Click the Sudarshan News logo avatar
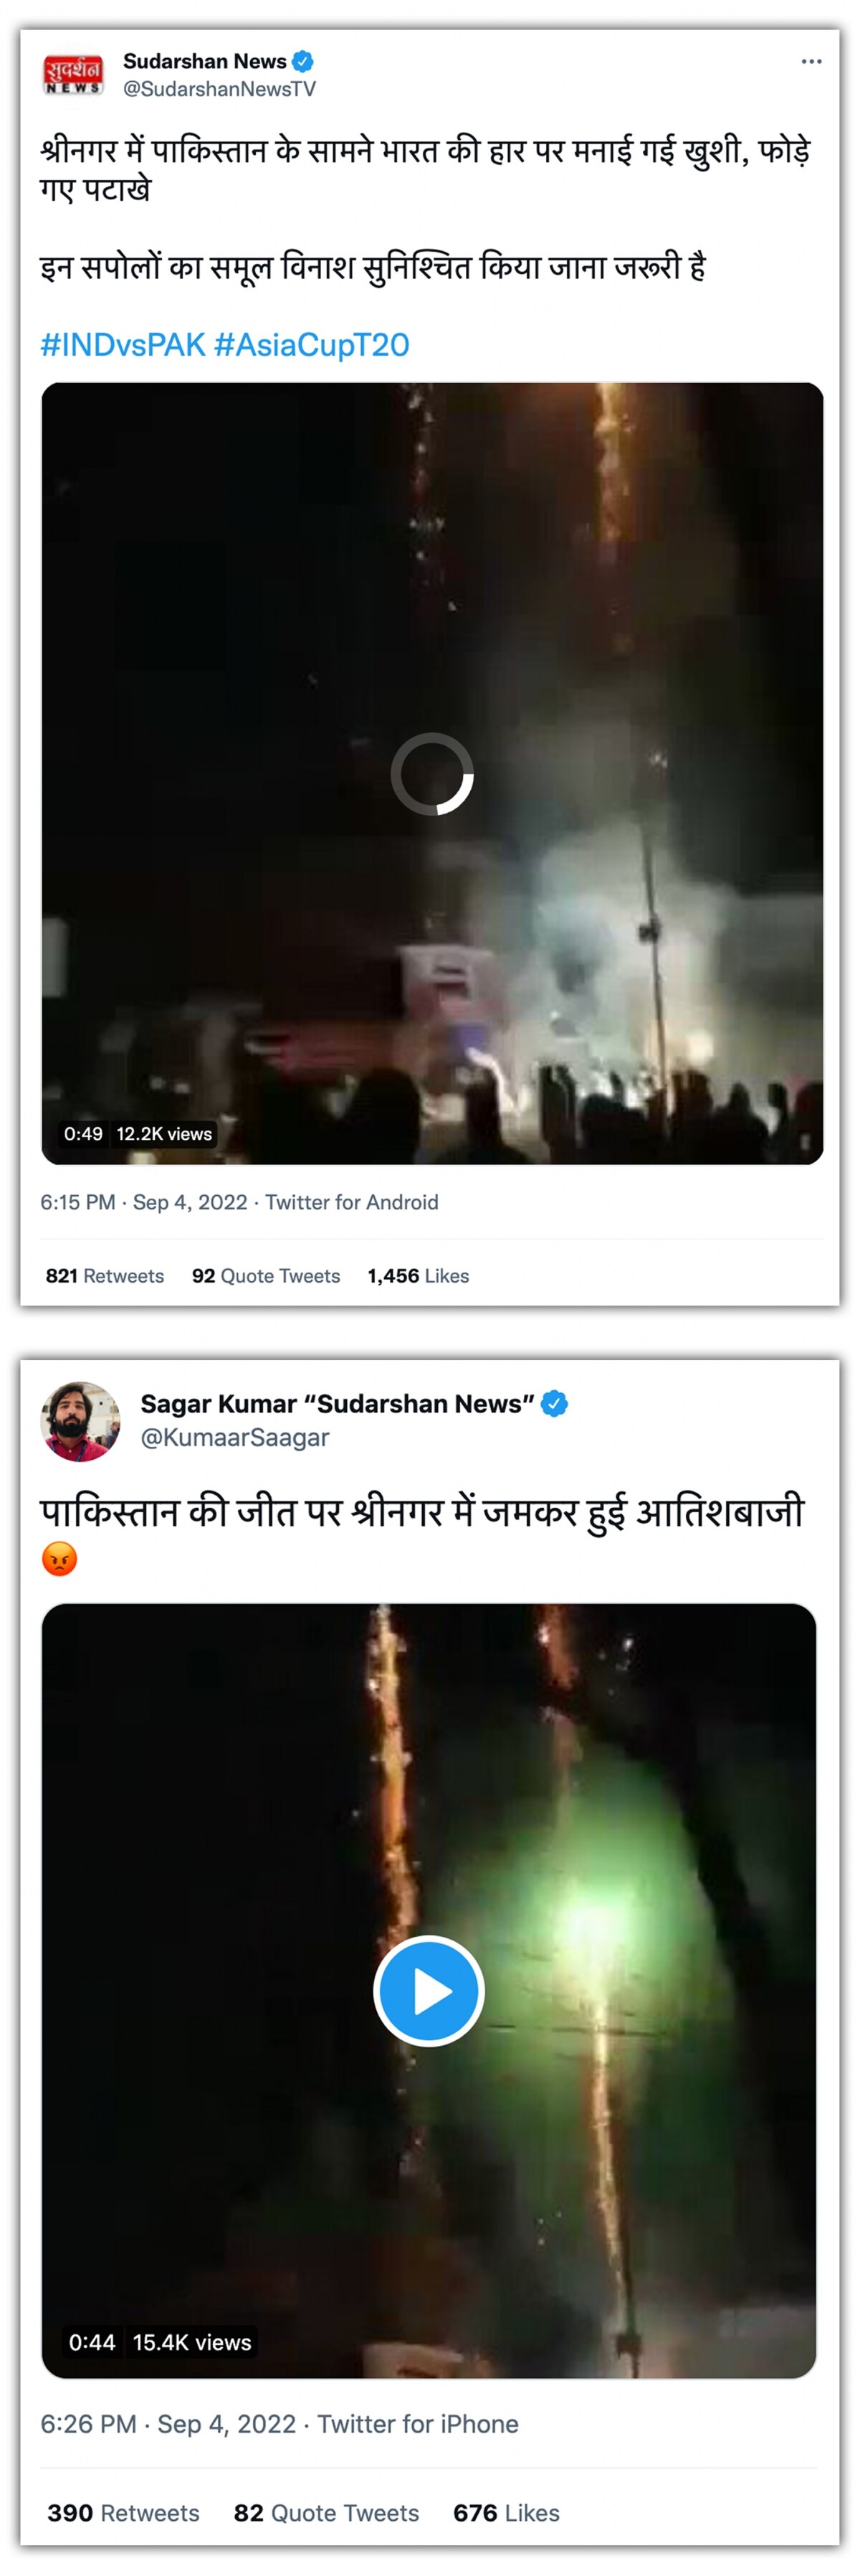This screenshot has height=2576, width=860. pyautogui.click(x=72, y=75)
